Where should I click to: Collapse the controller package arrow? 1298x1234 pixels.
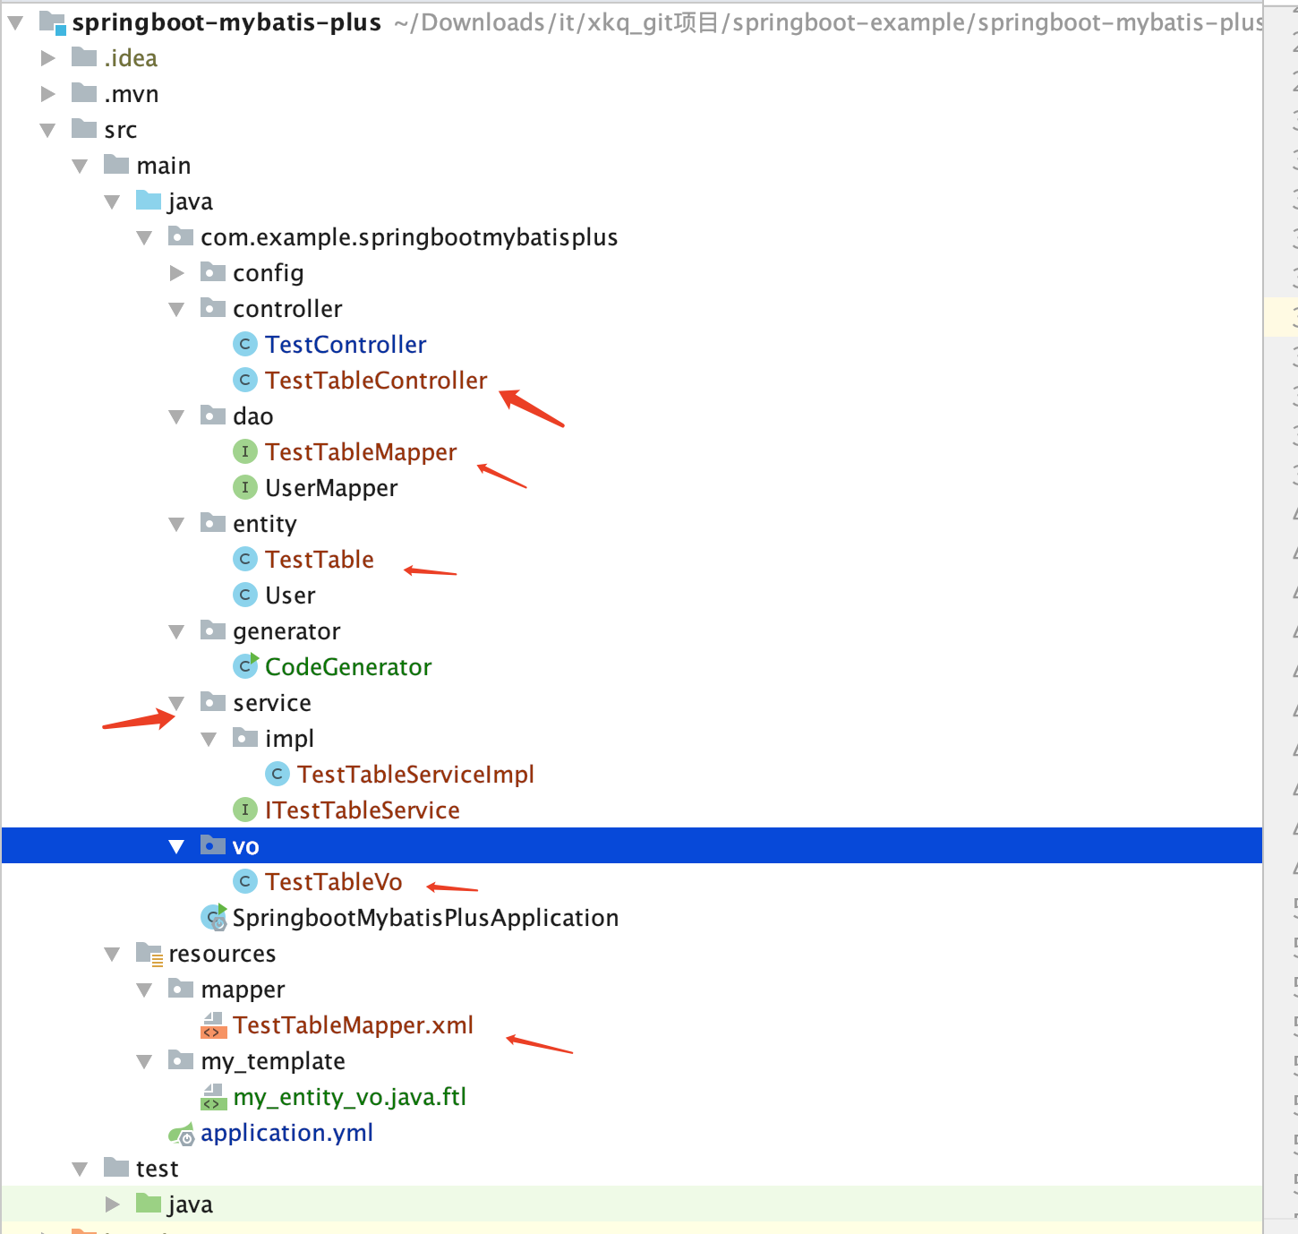[177, 310]
